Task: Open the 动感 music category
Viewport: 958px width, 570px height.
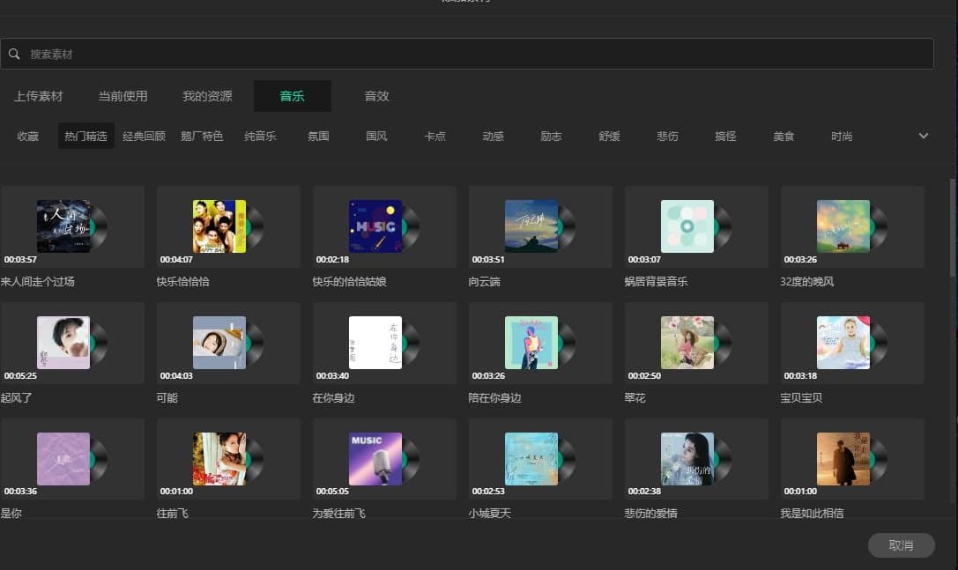Action: (x=493, y=137)
